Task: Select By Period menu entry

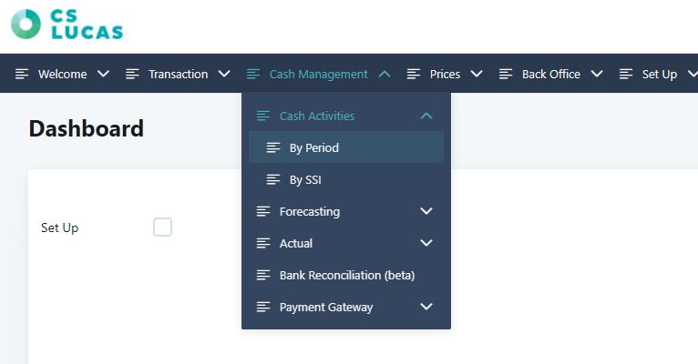Action: point(314,148)
